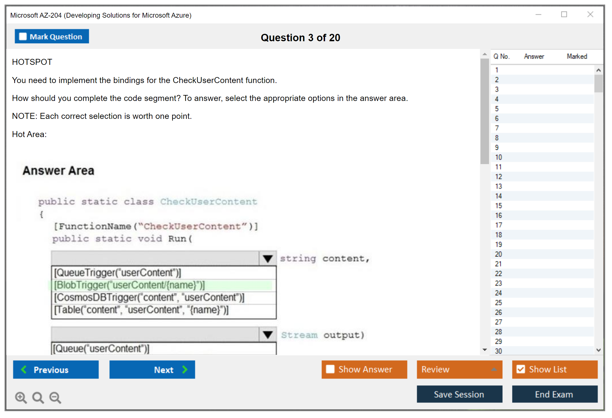Viewport: 612px width, 418px height.
Task: Click question pane scroll-down arrow
Action: click(484, 350)
